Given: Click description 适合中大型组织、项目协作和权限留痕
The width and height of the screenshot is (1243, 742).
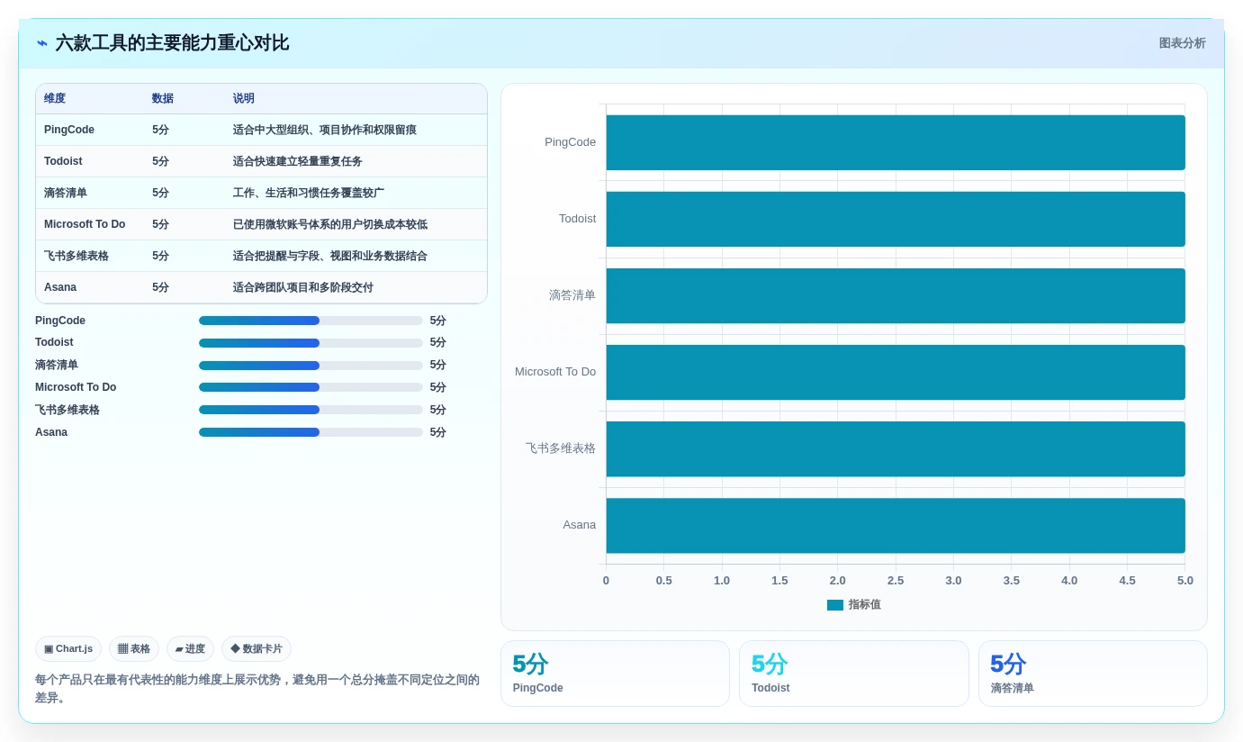Looking at the screenshot, I should [x=325, y=130].
